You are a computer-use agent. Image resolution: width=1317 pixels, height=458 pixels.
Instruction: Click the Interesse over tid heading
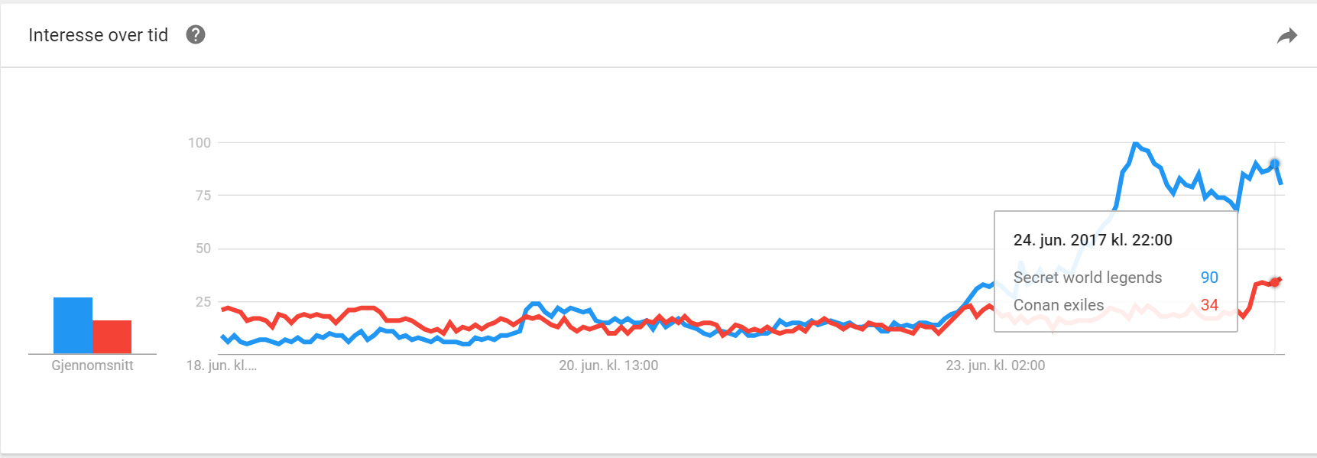click(x=98, y=35)
